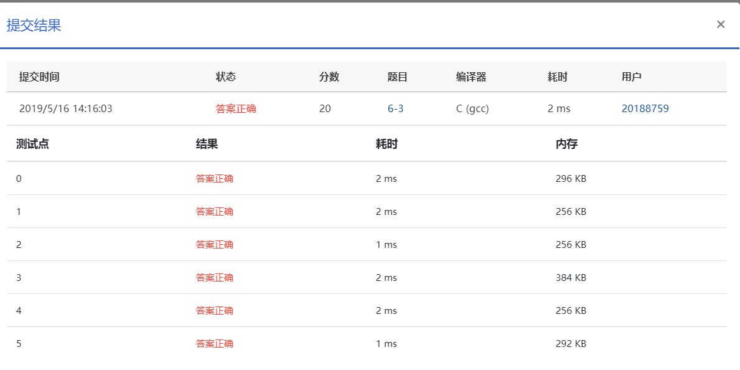Image resolution: width=740 pixels, height=370 pixels.
Task: Select the 384 KB memory value
Action: pos(571,278)
